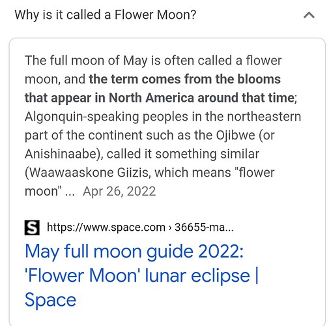Screen dimensions: 329x326
Task: Click bold text 'the term comes from the blooms'
Action: pyautogui.click(x=185, y=79)
